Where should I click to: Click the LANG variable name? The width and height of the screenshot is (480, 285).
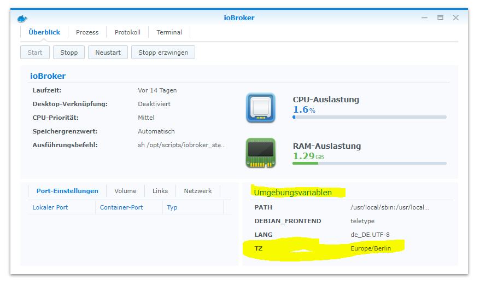[264, 235]
